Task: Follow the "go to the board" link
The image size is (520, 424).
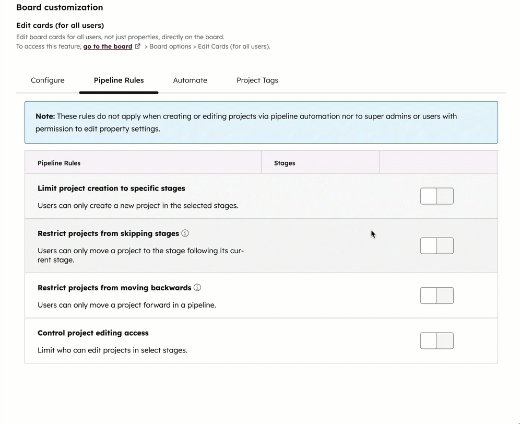Action: pyautogui.click(x=107, y=46)
